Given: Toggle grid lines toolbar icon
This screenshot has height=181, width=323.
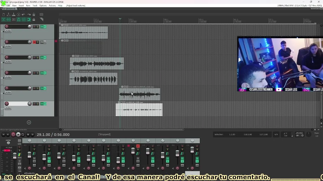Looking at the screenshot, I should click(x=24, y=19).
